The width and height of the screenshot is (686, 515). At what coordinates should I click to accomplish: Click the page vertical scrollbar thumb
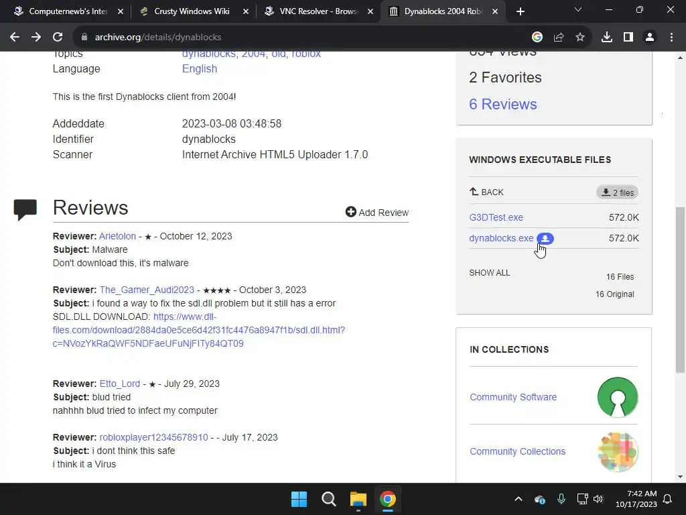pos(680,289)
